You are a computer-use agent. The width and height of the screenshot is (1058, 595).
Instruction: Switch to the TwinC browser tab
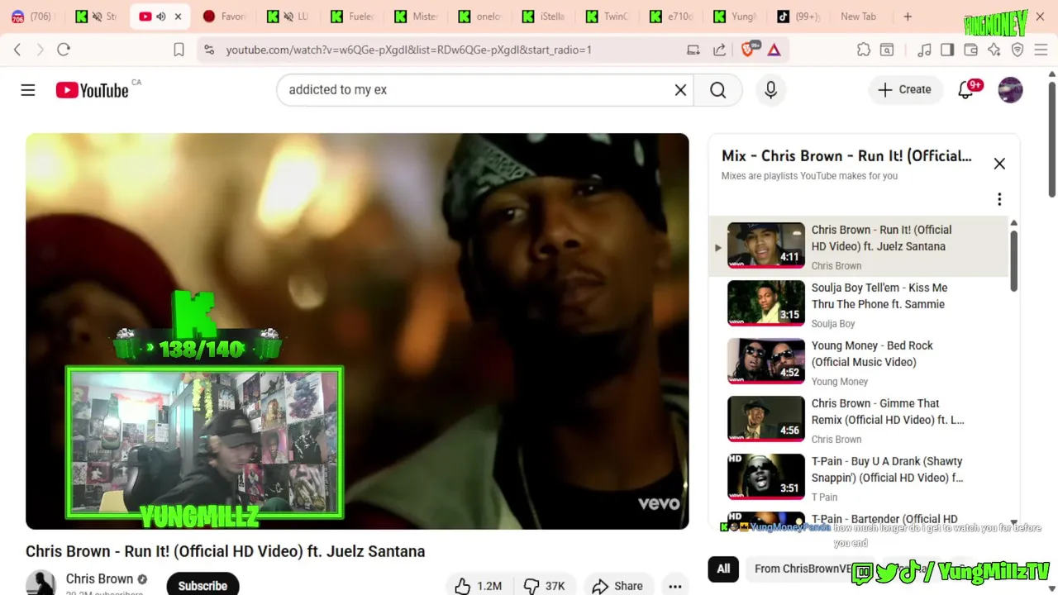pos(608,17)
